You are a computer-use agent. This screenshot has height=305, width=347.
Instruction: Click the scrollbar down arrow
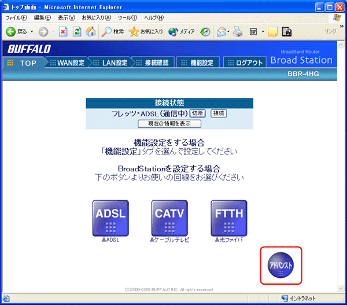coord(341,288)
